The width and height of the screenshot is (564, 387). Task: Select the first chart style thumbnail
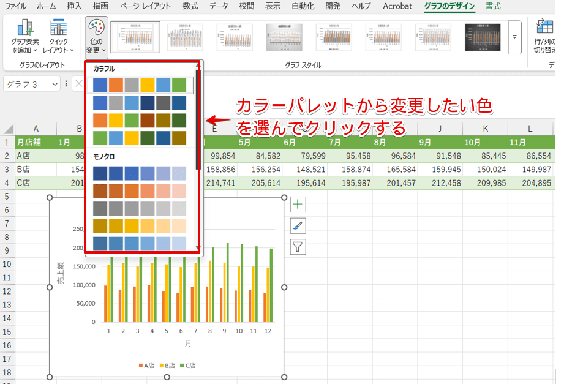point(135,37)
